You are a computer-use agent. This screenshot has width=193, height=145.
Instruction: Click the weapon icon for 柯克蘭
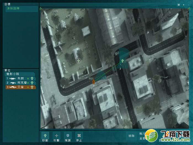click(13, 83)
